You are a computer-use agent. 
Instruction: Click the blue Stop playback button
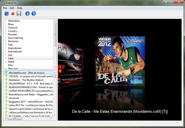pyautogui.click(x=6, y=14)
